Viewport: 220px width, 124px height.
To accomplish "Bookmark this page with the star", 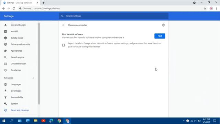I will point(205,8).
